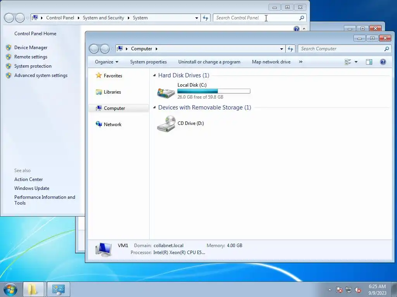Click the Action Center flag tray icon
This screenshot has width=397, height=297.
[339, 290]
